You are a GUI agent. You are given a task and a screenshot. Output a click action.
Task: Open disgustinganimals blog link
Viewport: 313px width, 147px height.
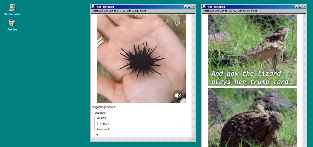point(103,107)
